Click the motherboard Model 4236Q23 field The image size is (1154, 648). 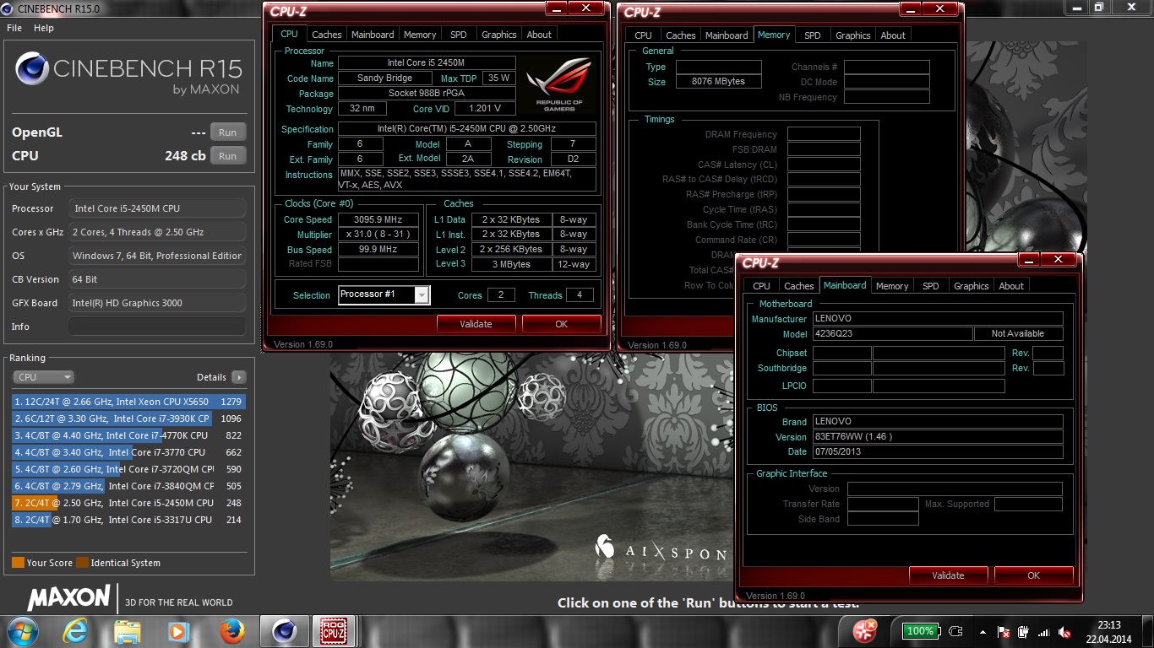(892, 334)
